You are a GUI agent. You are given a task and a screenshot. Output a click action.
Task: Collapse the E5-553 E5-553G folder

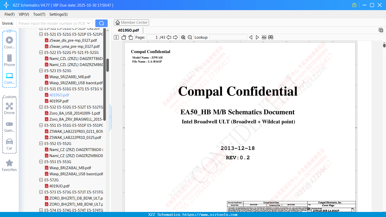(41, 162)
